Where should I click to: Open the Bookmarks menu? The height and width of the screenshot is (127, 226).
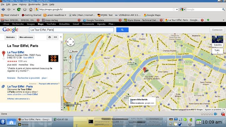click(34, 5)
